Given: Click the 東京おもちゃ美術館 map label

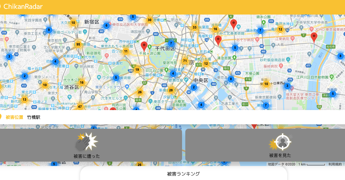Looking at the screenshot, I should tap(117, 46).
